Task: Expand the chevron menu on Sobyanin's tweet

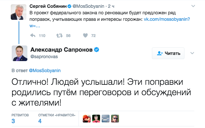Action: [193, 6]
